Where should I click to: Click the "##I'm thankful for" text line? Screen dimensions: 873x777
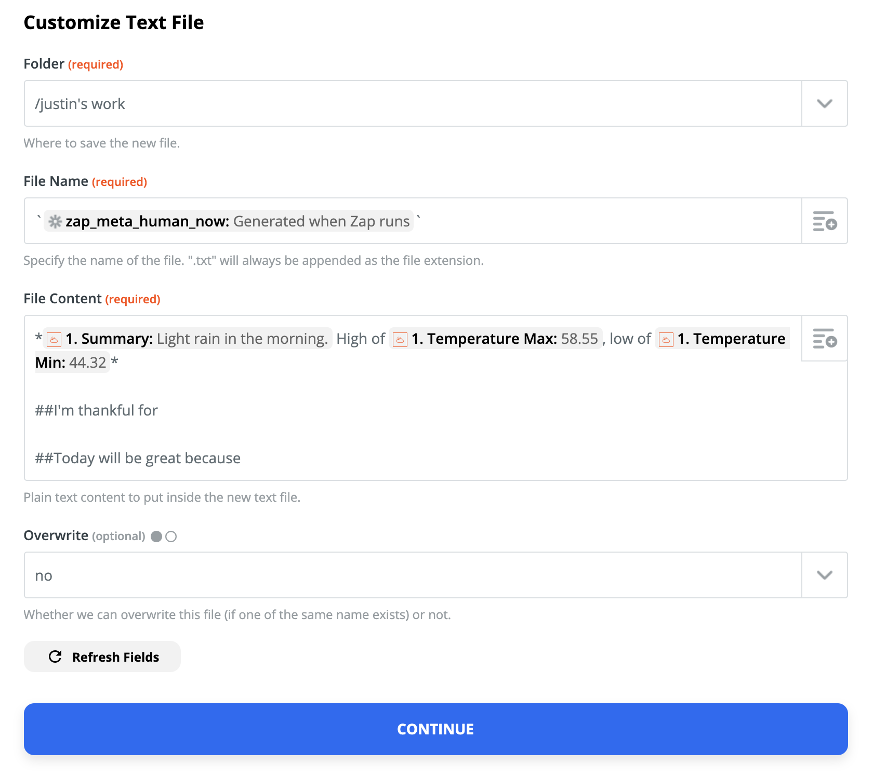click(97, 410)
